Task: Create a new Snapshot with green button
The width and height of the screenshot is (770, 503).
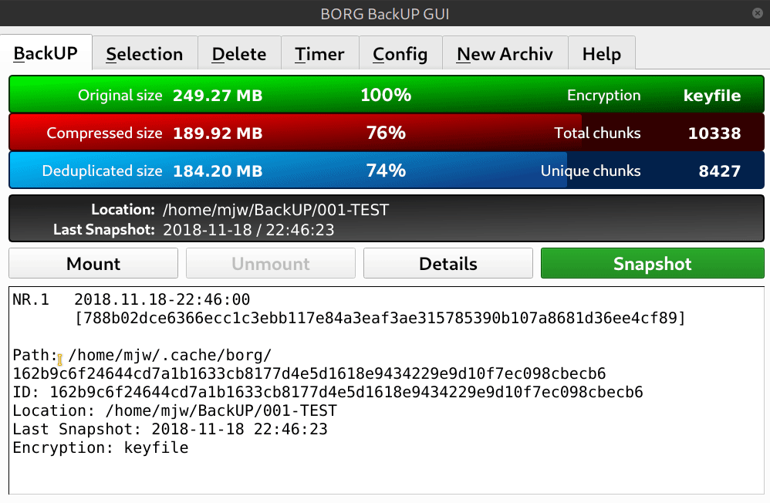Action: (x=652, y=263)
